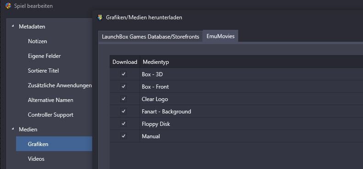Click the download icon beside Grafiken/Medien herunterladen
This screenshot has width=363, height=169.
coord(100,17)
